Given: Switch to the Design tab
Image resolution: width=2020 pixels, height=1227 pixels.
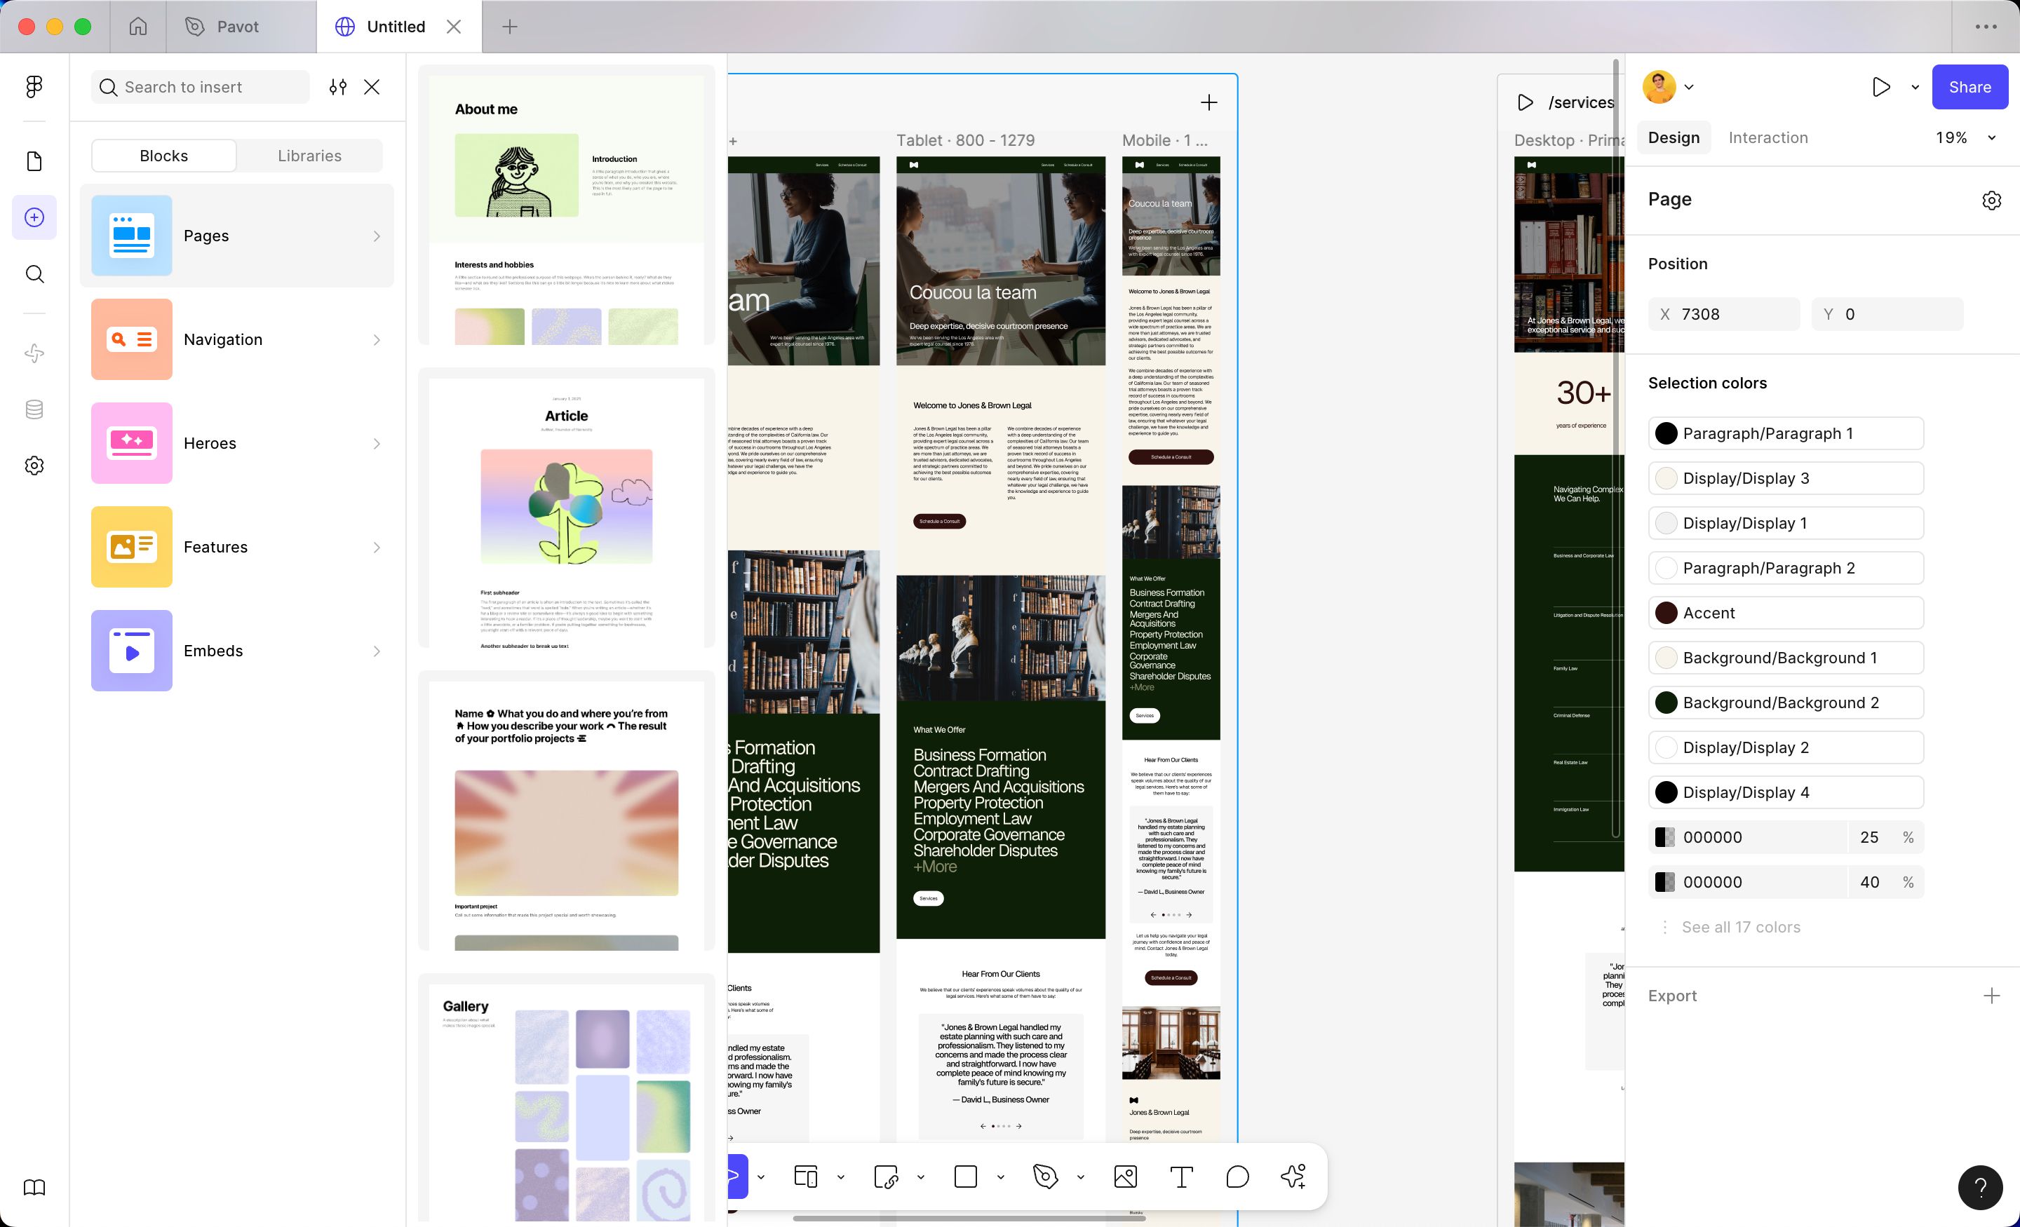Looking at the screenshot, I should [x=1674, y=137].
